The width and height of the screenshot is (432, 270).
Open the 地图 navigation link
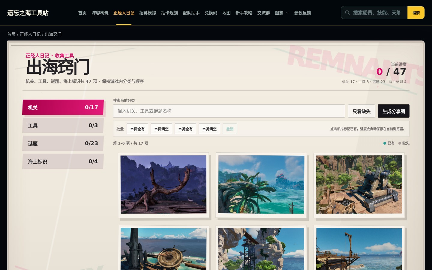pos(226,13)
